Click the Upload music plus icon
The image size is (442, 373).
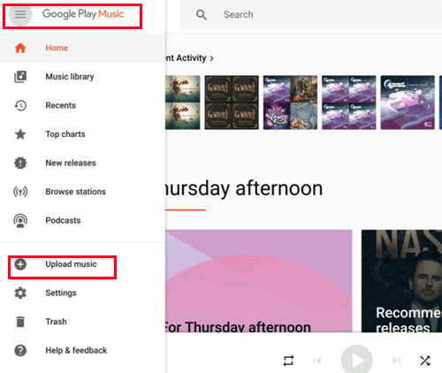pos(20,264)
